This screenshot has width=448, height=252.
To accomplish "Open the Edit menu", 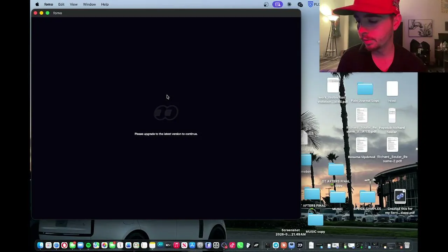I will click(61, 5).
